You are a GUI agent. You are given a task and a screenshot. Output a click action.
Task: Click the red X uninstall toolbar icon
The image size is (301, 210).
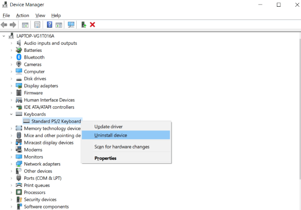point(92,25)
